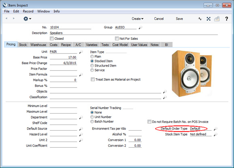Open lookup icon beside Default Order Type
The height and width of the screenshot is (168, 234).
coord(215,129)
